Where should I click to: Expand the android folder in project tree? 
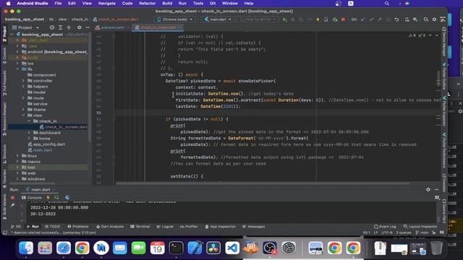(x=17, y=52)
